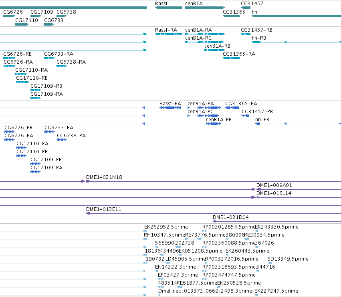Select transcript CG6738-RA

coord(62,66)
